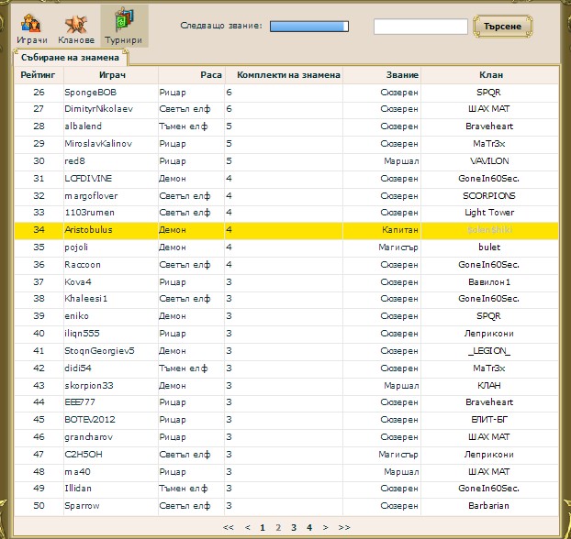Open the Играчи players ranking icon
The width and height of the screenshot is (571, 539).
[x=32, y=27]
